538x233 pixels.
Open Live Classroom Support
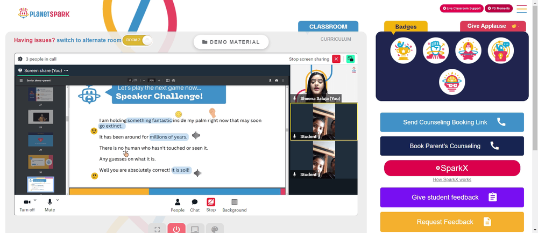[x=462, y=8]
